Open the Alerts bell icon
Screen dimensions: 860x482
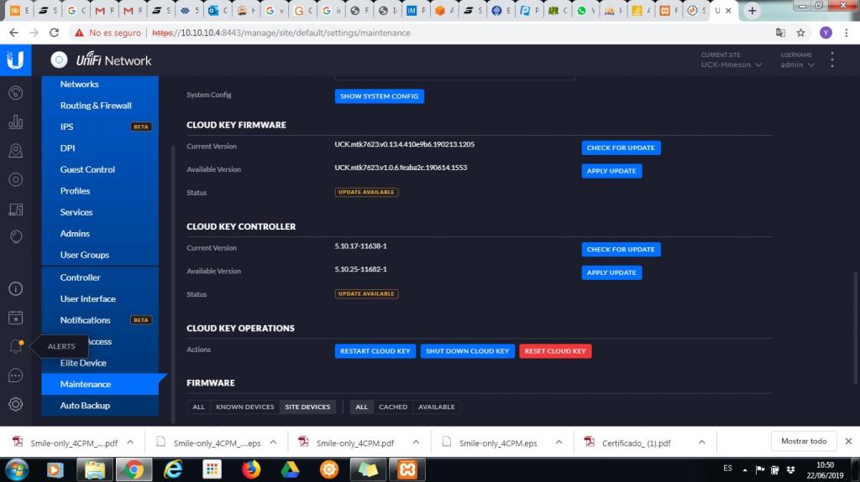point(15,346)
